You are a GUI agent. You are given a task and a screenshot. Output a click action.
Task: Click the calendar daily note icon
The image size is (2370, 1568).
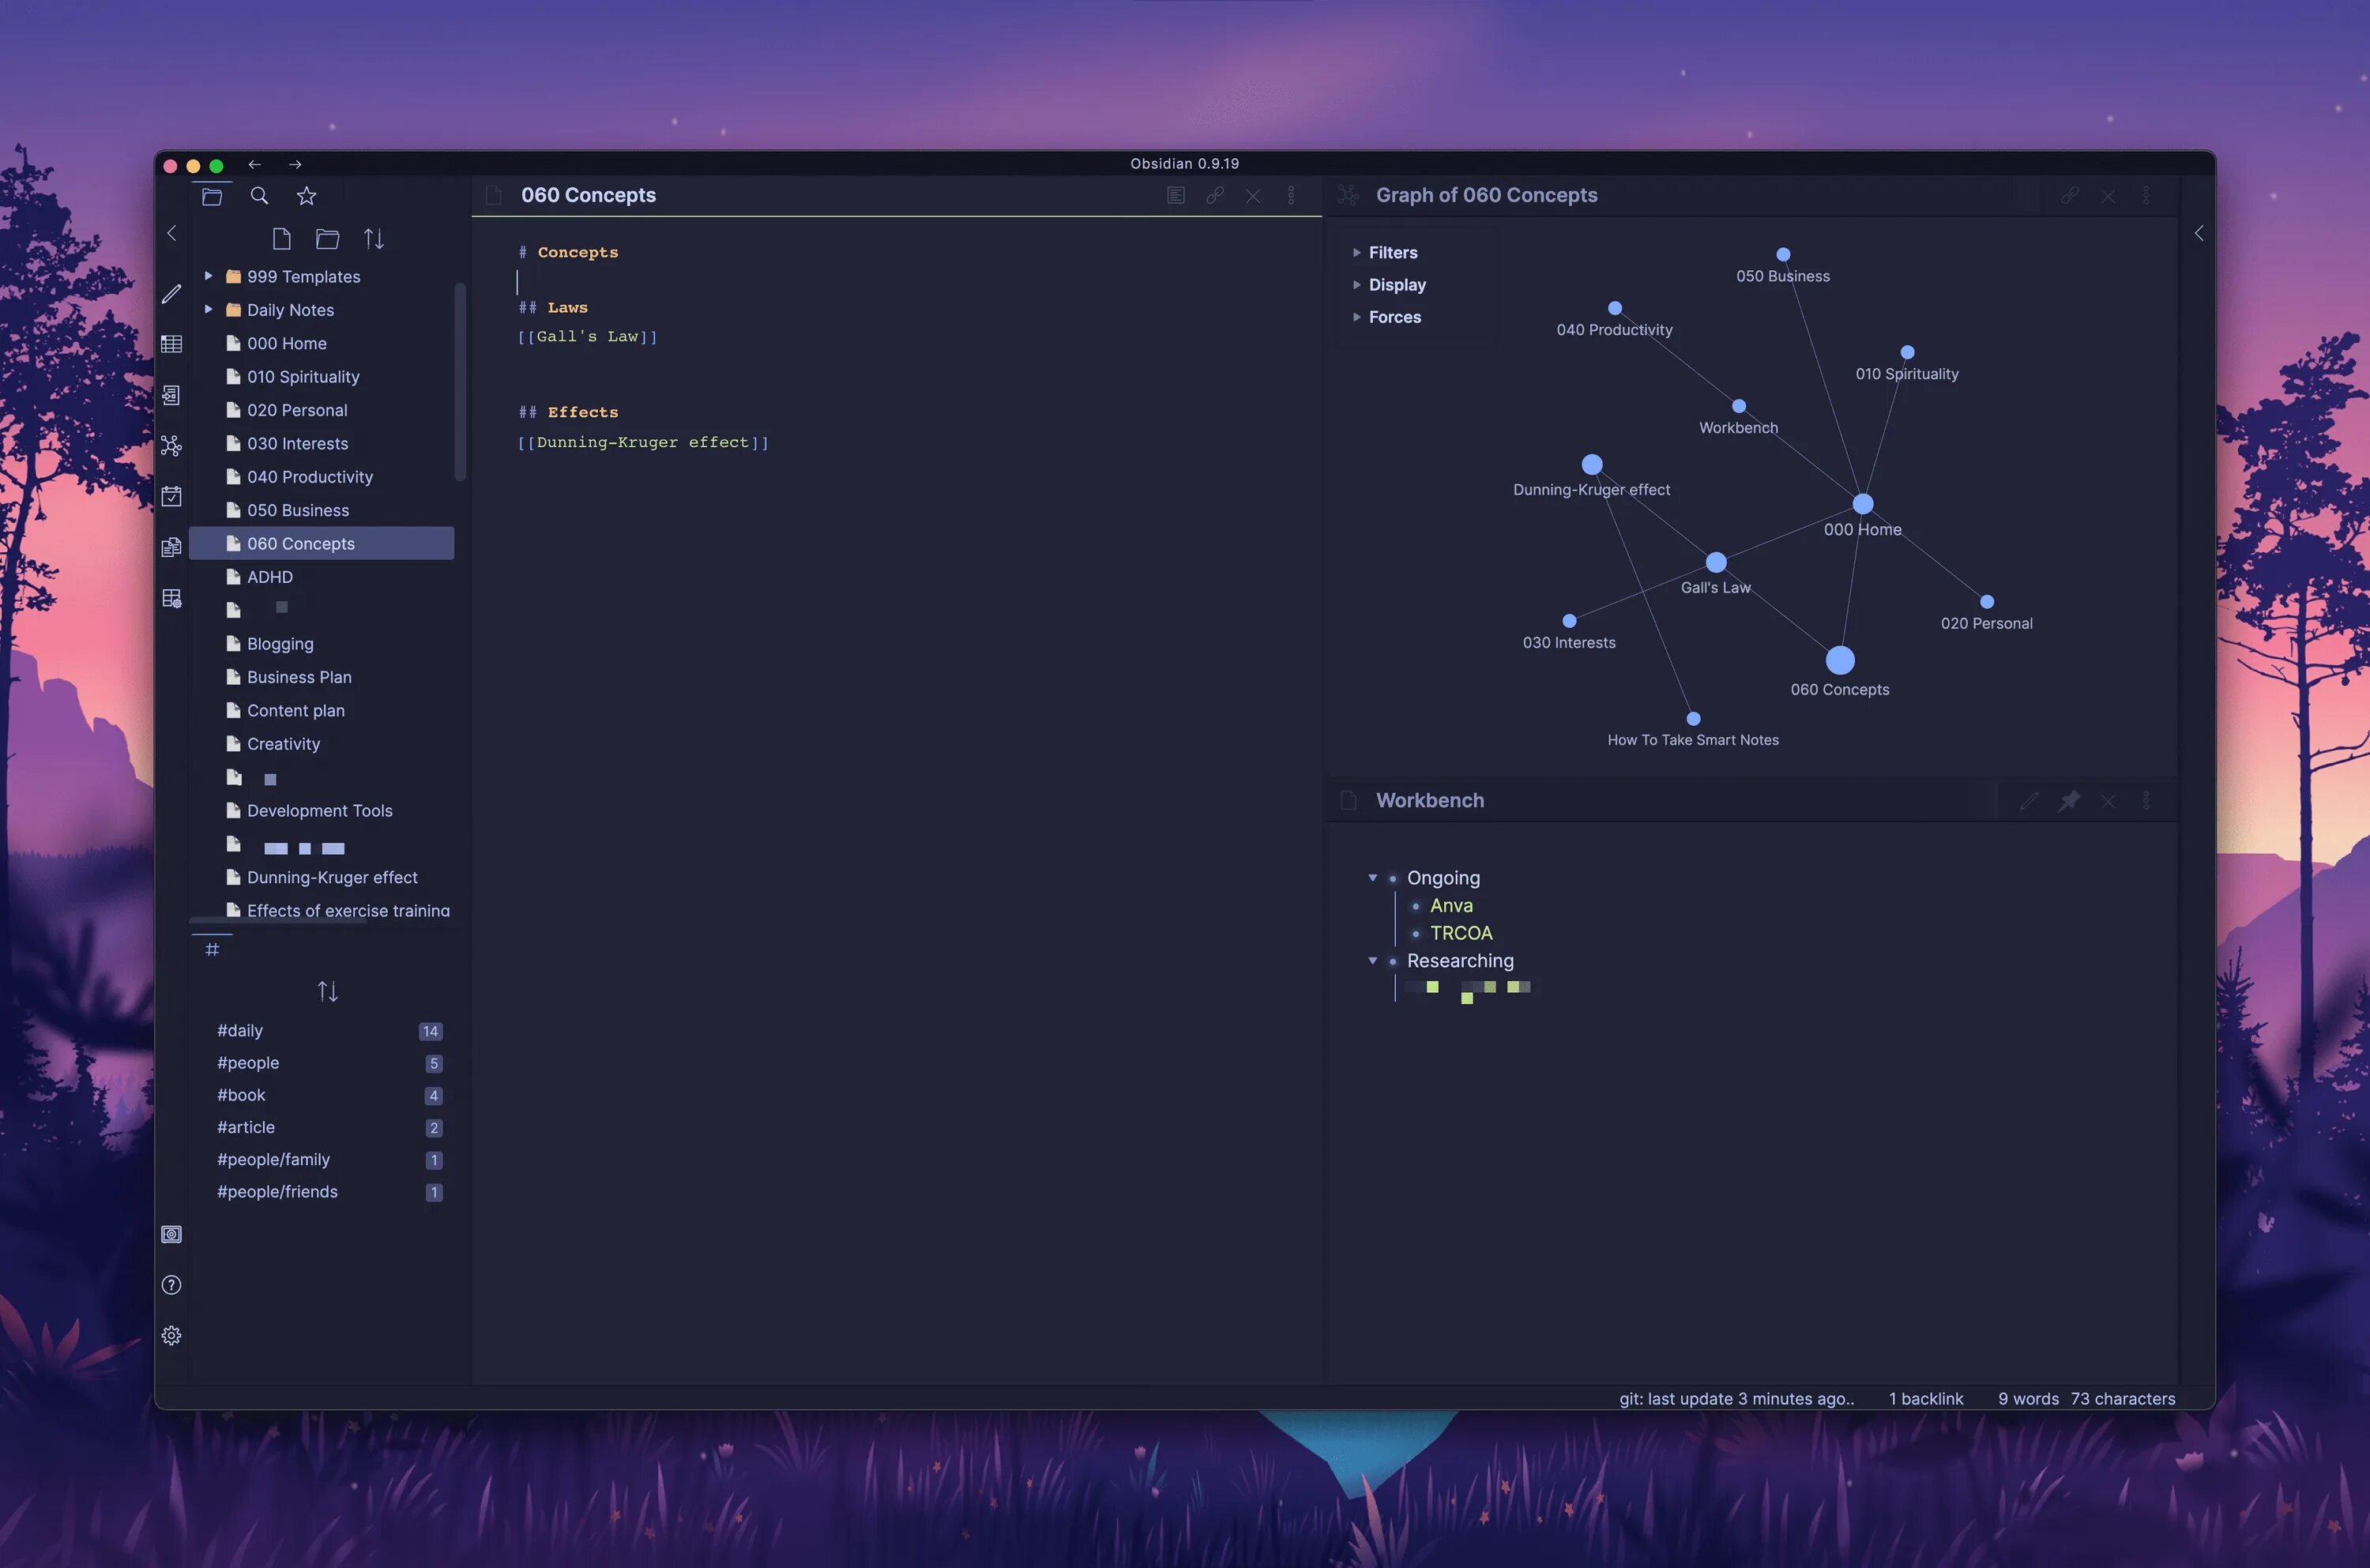[x=171, y=496]
